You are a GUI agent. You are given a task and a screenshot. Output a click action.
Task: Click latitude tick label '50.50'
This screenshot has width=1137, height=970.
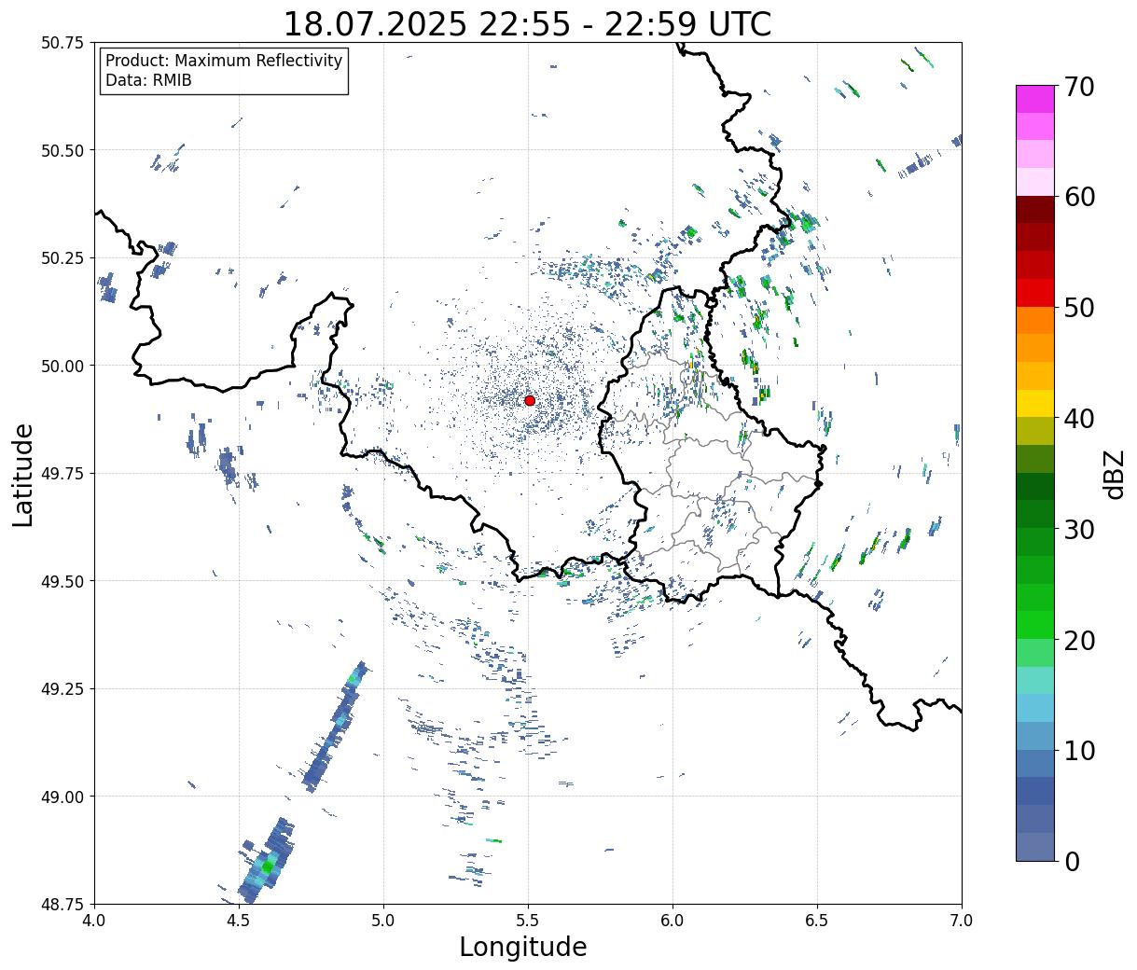(x=62, y=150)
